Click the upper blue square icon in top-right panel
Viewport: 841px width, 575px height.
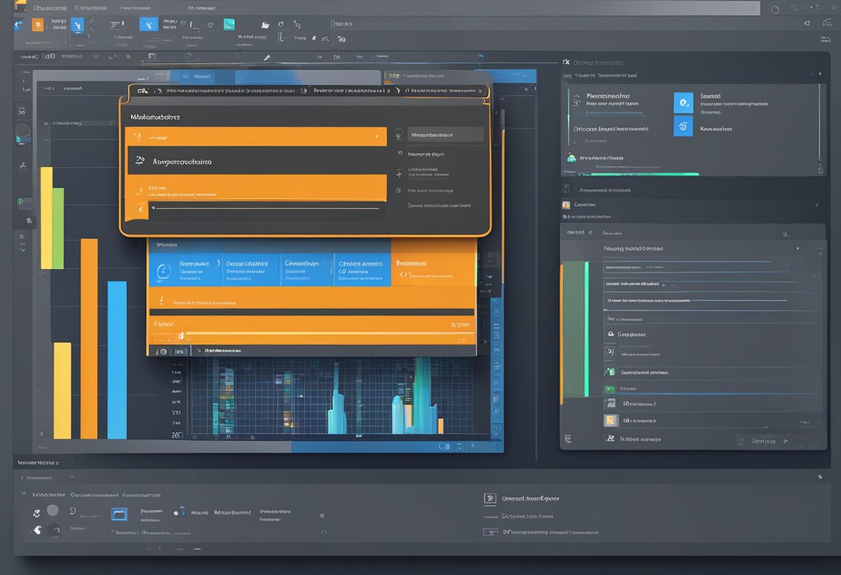click(x=683, y=103)
